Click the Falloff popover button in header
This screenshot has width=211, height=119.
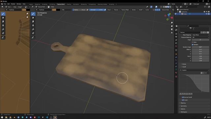pyautogui.click(x=141, y=10)
